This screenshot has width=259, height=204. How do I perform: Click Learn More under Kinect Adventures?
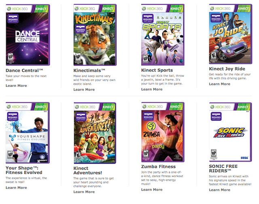pyautogui.click(x=84, y=192)
